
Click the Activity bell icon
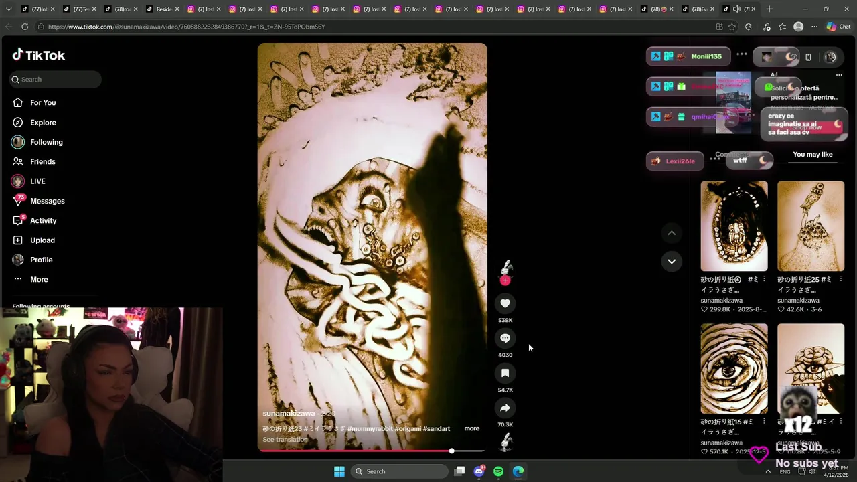(x=18, y=220)
